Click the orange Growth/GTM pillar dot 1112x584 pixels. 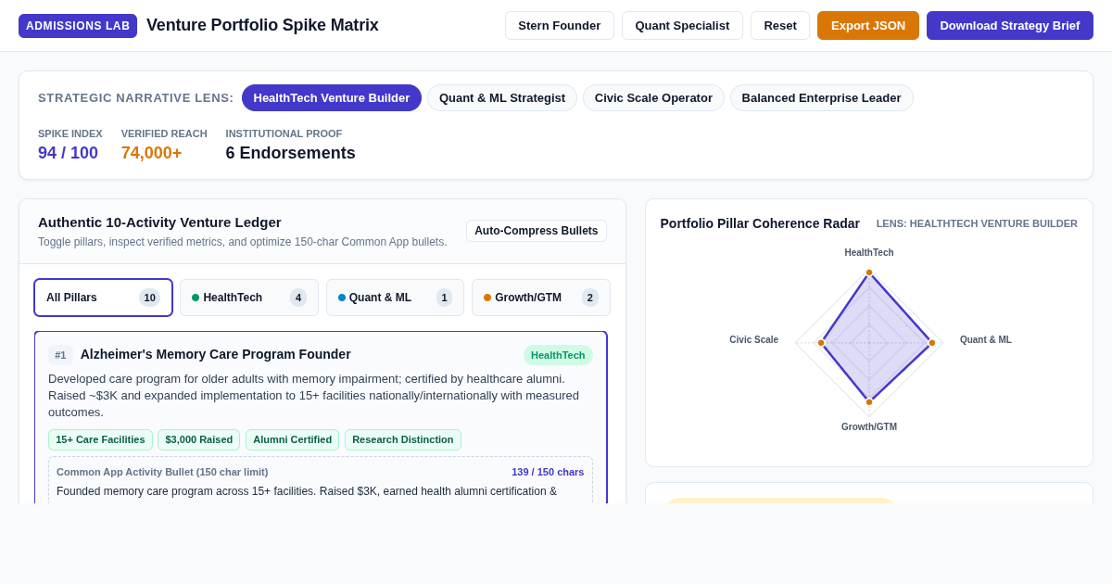click(487, 298)
